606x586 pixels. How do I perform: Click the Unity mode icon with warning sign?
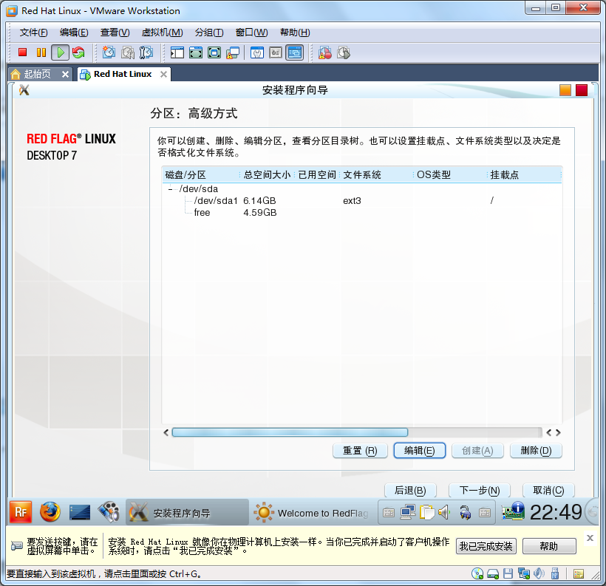pyautogui.click(x=233, y=52)
